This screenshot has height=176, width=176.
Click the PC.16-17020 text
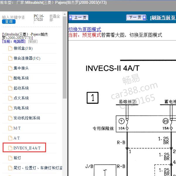click(39, 18)
